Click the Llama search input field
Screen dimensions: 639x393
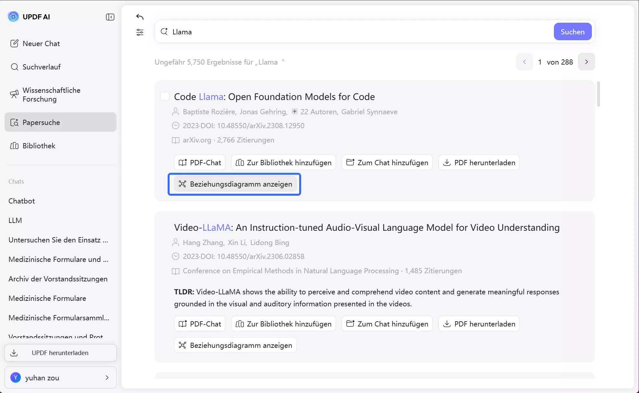coord(357,32)
